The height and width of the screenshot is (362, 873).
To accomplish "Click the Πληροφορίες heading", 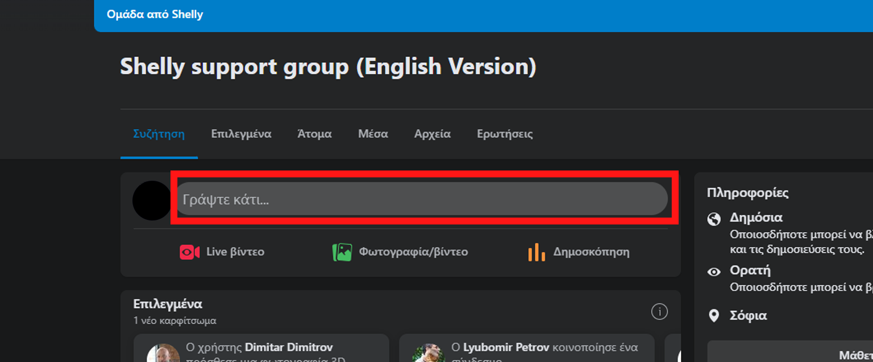I will [x=748, y=193].
